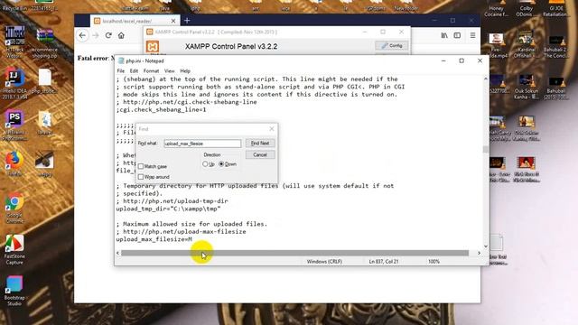Open Notepad Format menu
The width and height of the screenshot is (578, 325).
point(151,70)
